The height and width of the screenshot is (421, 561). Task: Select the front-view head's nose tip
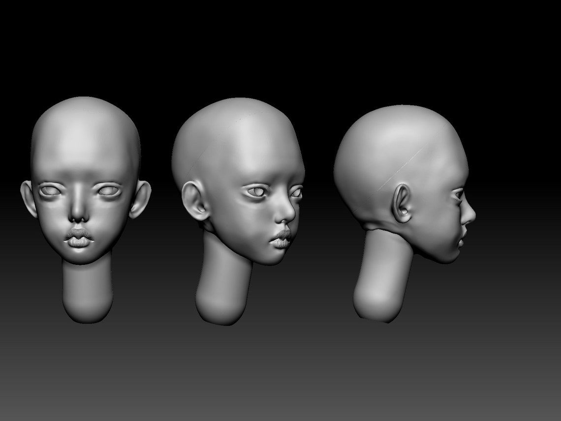point(79,214)
